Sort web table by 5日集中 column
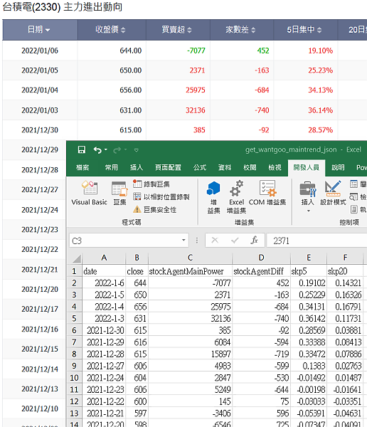 304,29
